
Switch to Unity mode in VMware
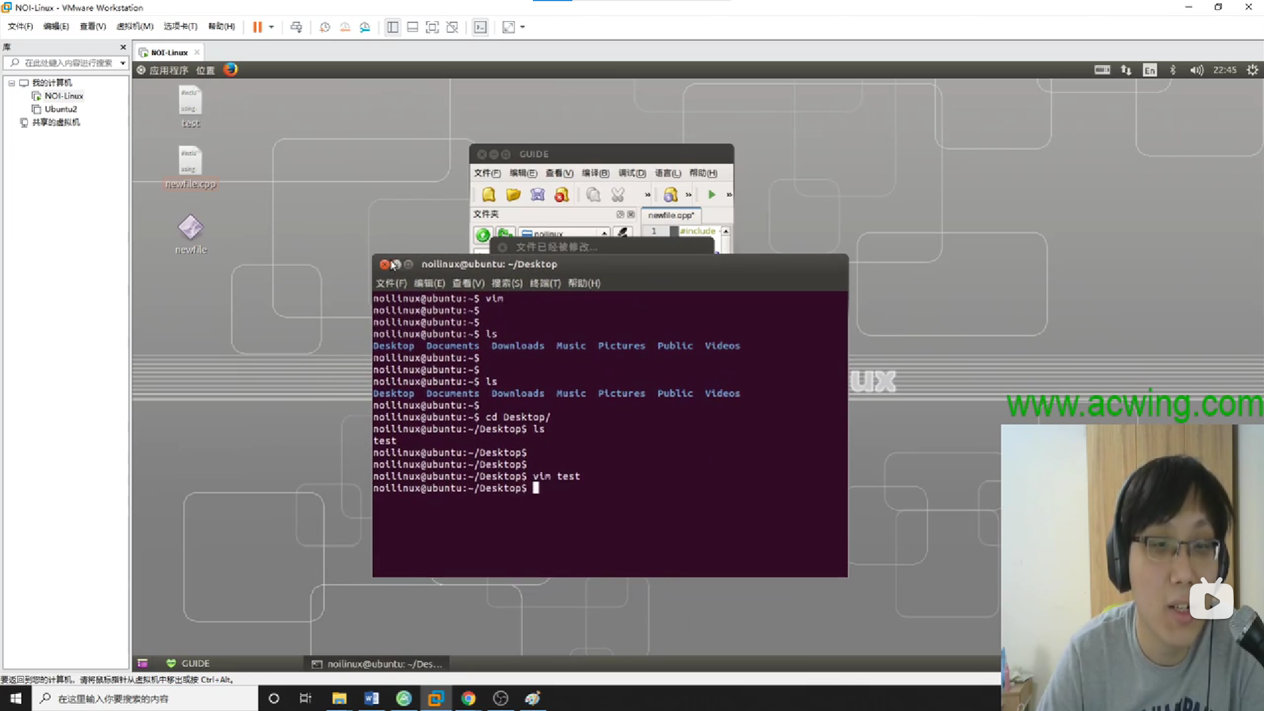coord(452,27)
